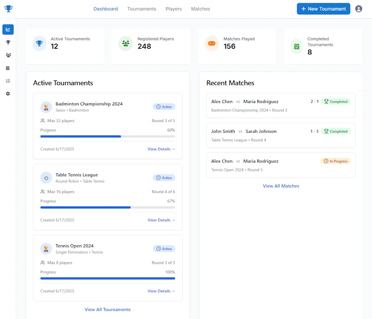The height and width of the screenshot is (319, 372).
Task: Click the Completed Tournaments 8 value
Action: (x=310, y=52)
